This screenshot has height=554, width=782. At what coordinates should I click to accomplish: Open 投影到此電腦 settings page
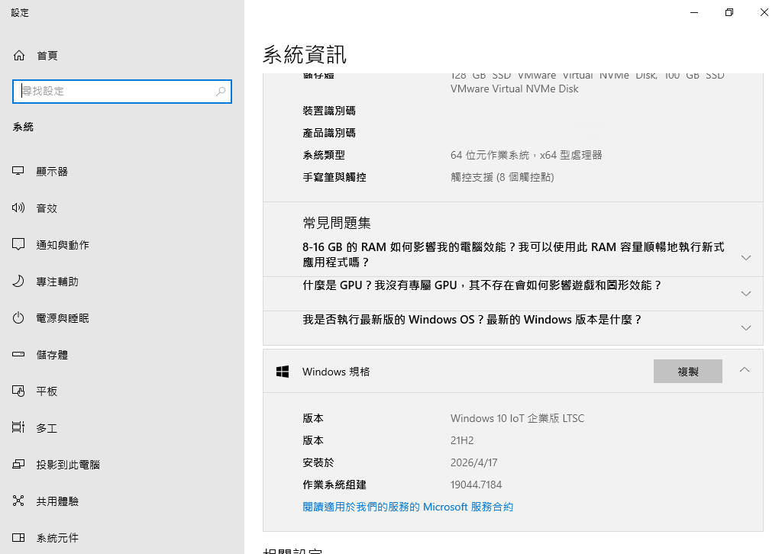(67, 465)
